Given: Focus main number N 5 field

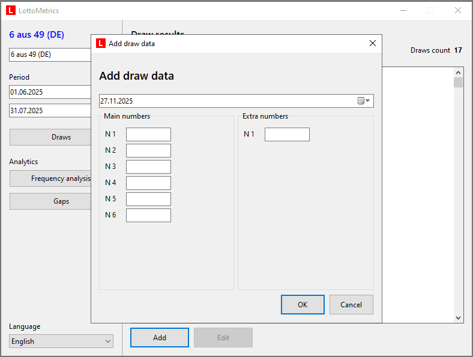Looking at the screenshot, I should tap(148, 199).
